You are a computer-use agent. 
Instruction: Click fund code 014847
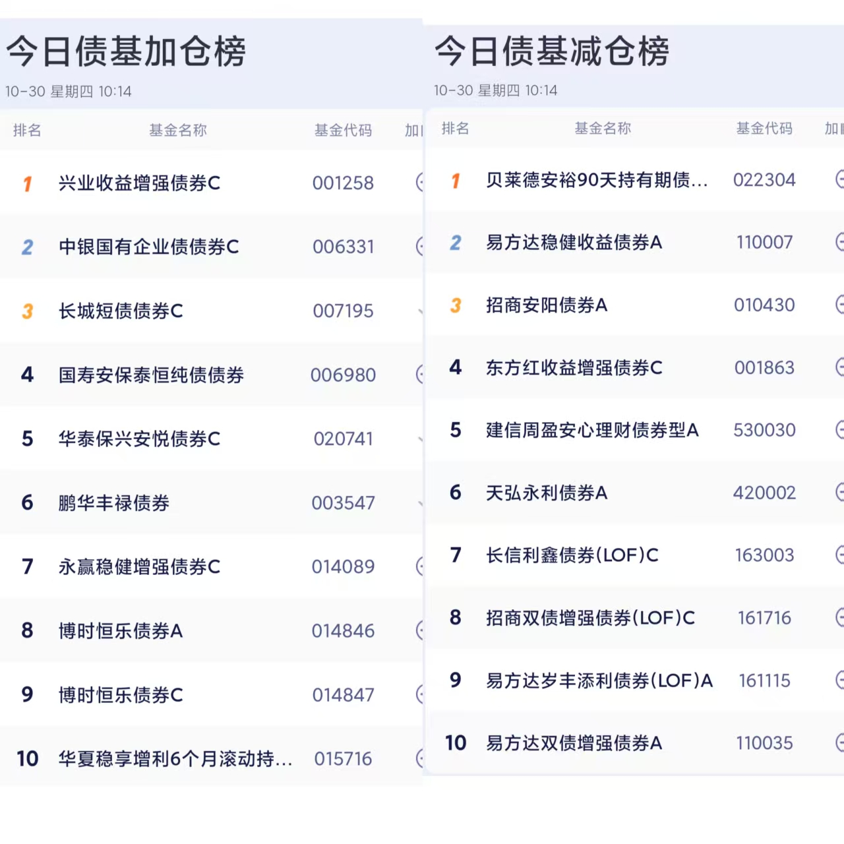(343, 694)
